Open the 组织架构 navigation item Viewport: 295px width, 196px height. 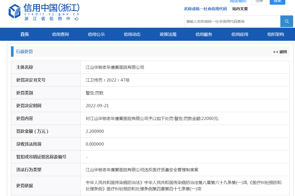(276, 34)
